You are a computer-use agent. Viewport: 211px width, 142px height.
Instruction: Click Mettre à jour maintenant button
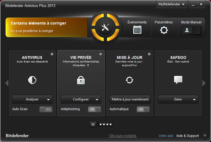(x=130, y=99)
